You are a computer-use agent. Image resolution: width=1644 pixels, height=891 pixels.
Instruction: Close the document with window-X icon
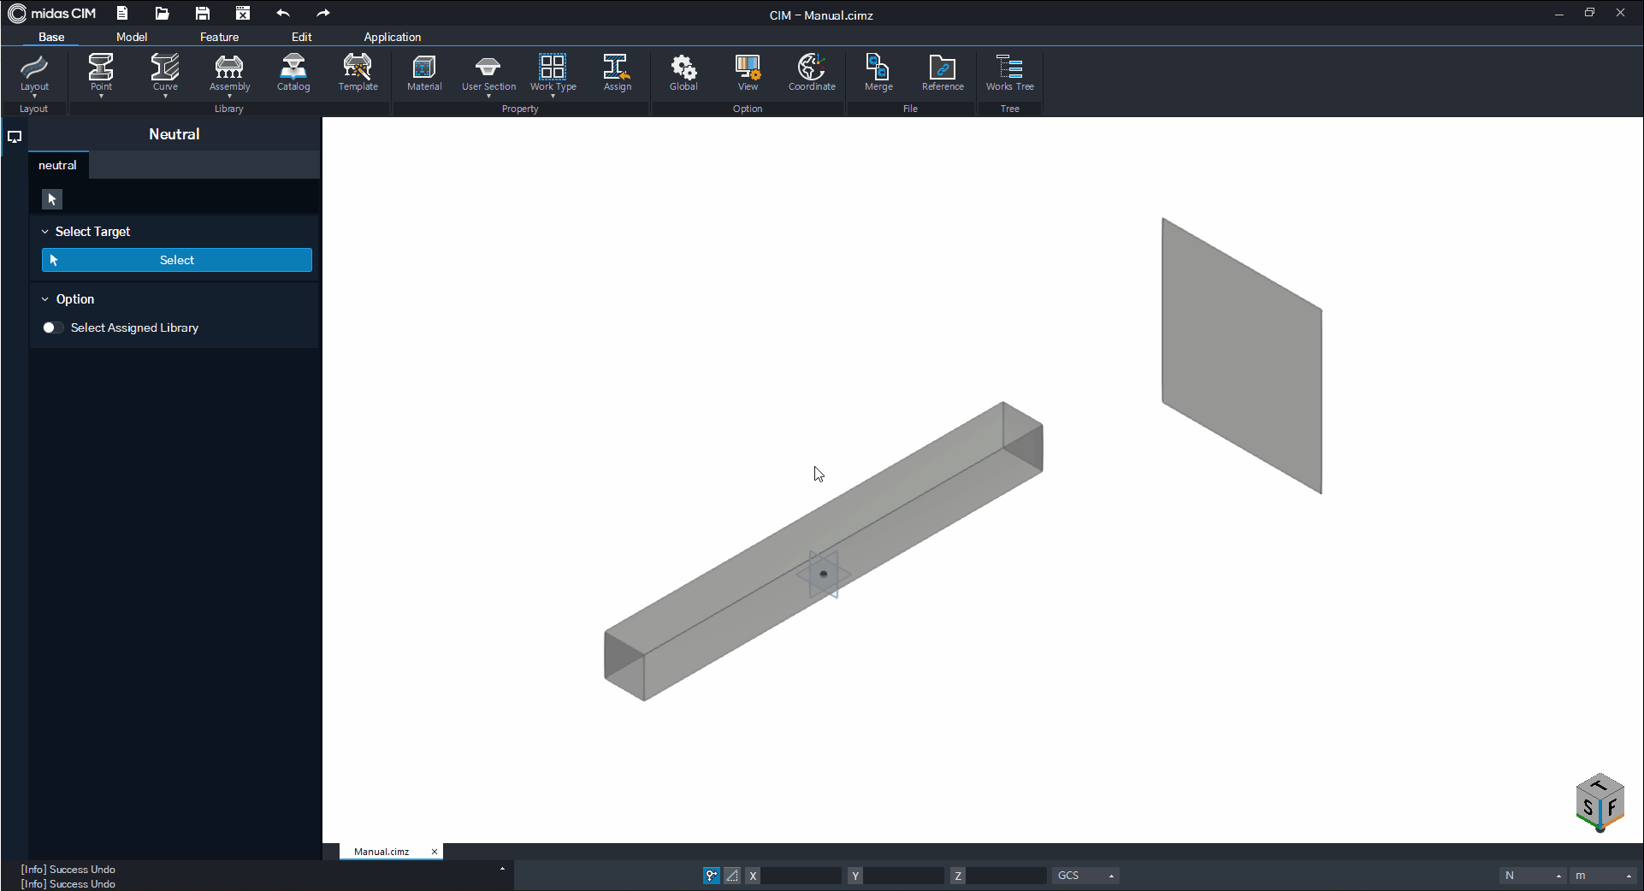[x=243, y=13]
